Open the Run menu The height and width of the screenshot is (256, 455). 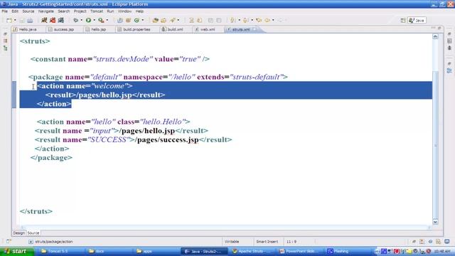tap(110, 11)
